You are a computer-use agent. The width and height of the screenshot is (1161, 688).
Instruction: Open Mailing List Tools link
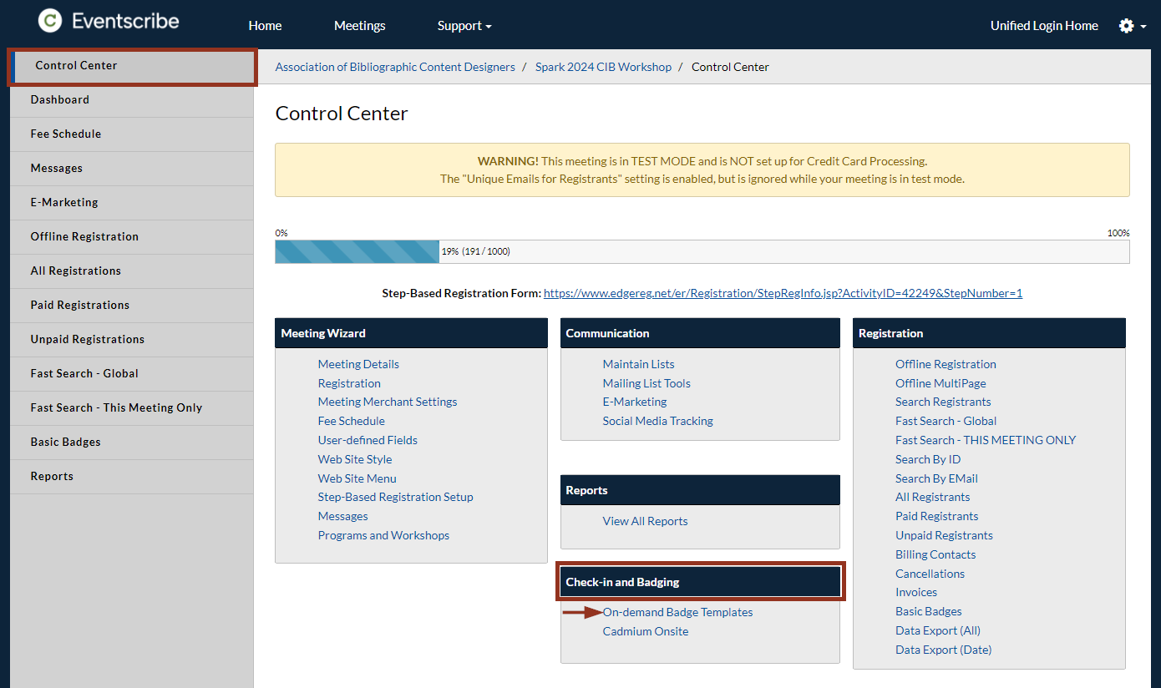click(646, 383)
